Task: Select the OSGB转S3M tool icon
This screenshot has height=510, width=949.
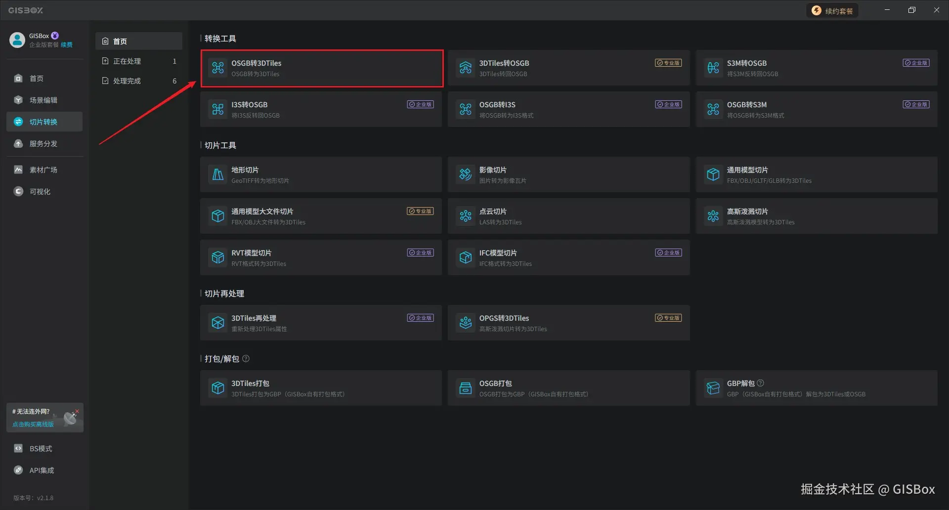Action: [x=713, y=109]
